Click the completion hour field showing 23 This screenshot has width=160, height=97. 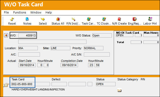(x=91, y=65)
